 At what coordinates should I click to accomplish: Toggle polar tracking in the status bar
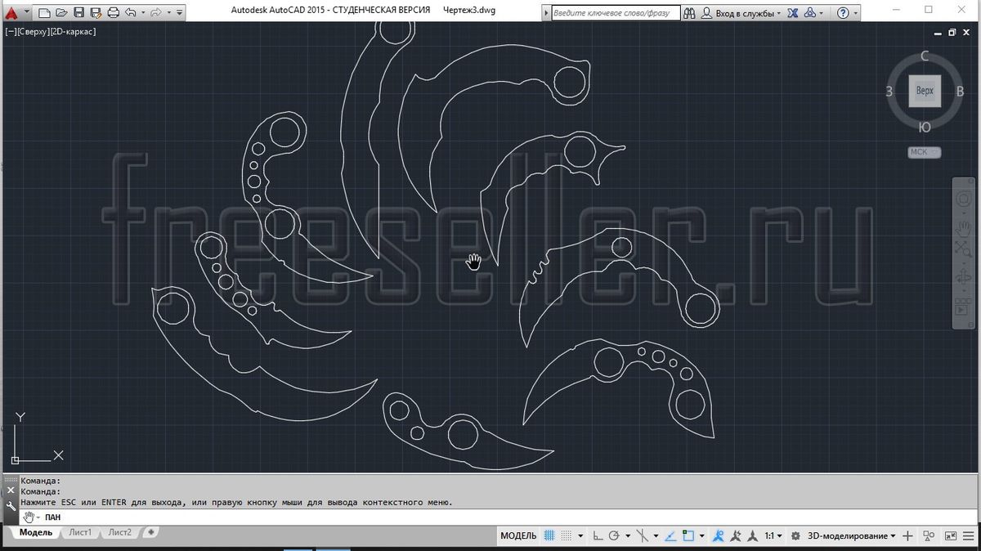point(614,536)
